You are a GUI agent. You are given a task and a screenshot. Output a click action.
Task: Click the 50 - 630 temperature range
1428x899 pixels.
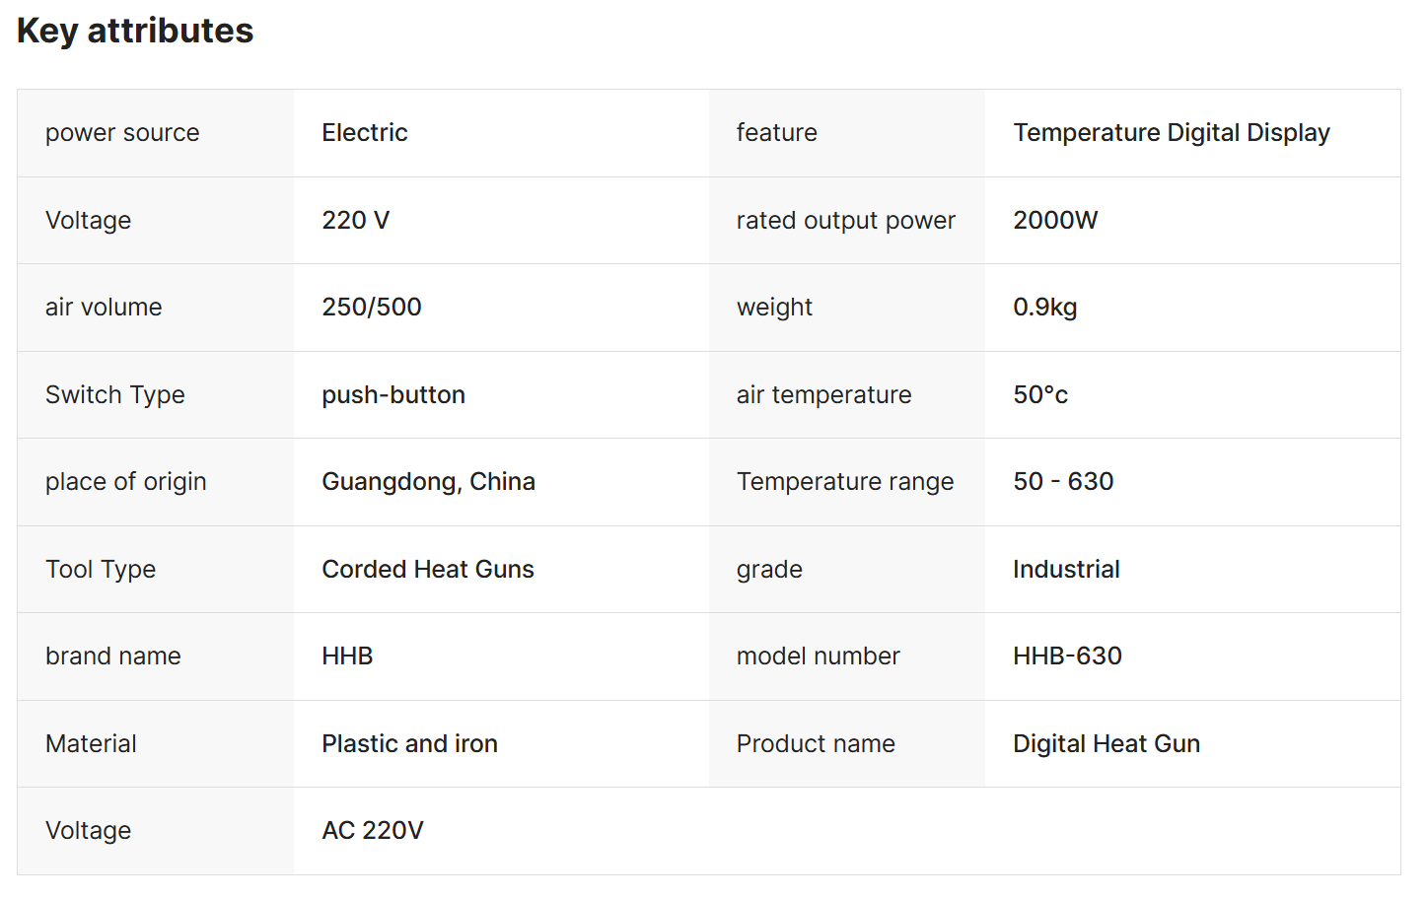coord(1063,482)
